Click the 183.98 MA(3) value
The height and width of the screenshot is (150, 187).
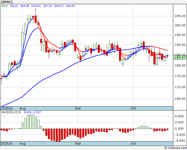point(25,6)
